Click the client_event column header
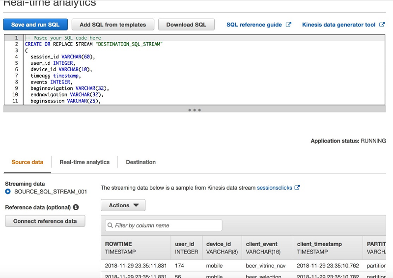 tap(267, 248)
